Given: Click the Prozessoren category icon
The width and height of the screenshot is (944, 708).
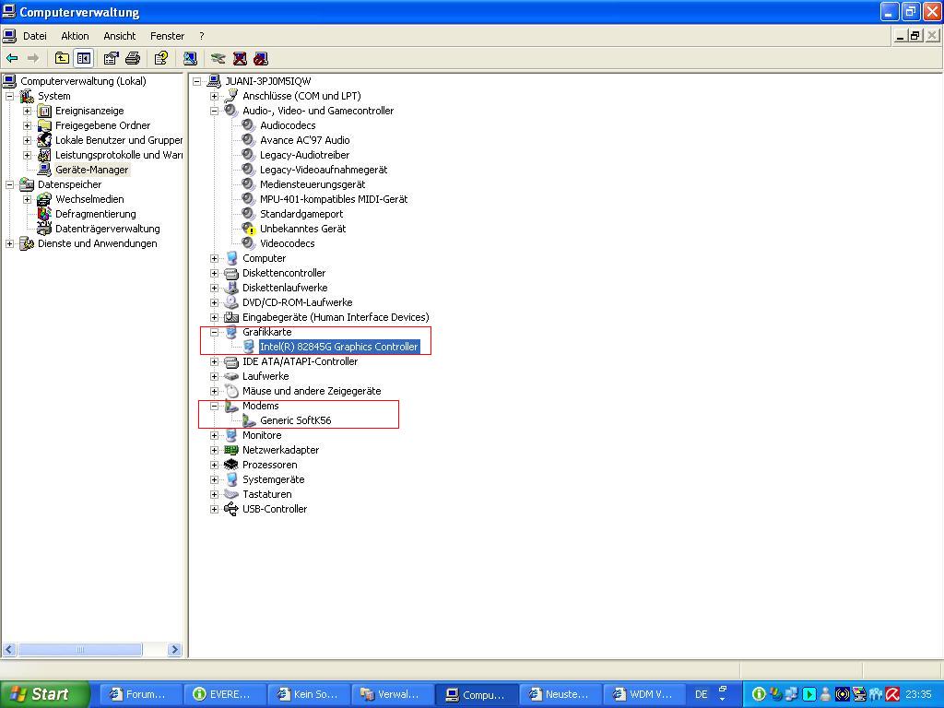Looking at the screenshot, I should [231, 465].
